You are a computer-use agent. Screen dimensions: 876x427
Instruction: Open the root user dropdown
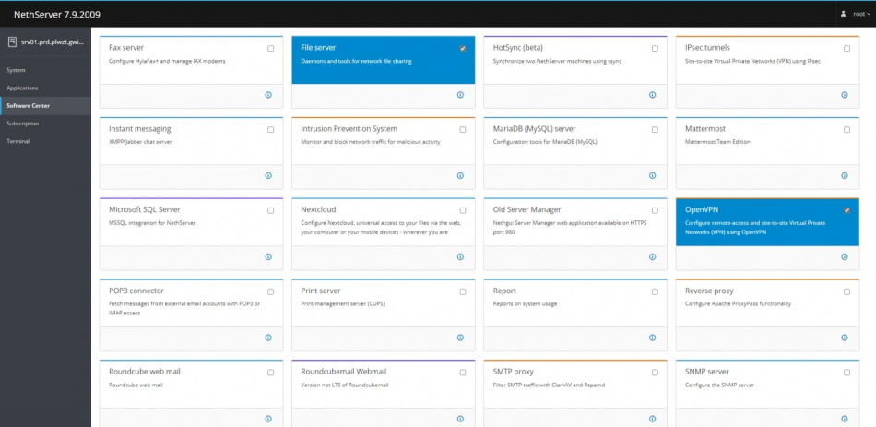tap(854, 14)
